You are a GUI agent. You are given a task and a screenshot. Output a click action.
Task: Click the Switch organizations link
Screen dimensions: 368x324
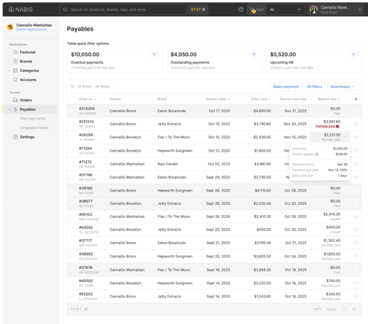31,30
